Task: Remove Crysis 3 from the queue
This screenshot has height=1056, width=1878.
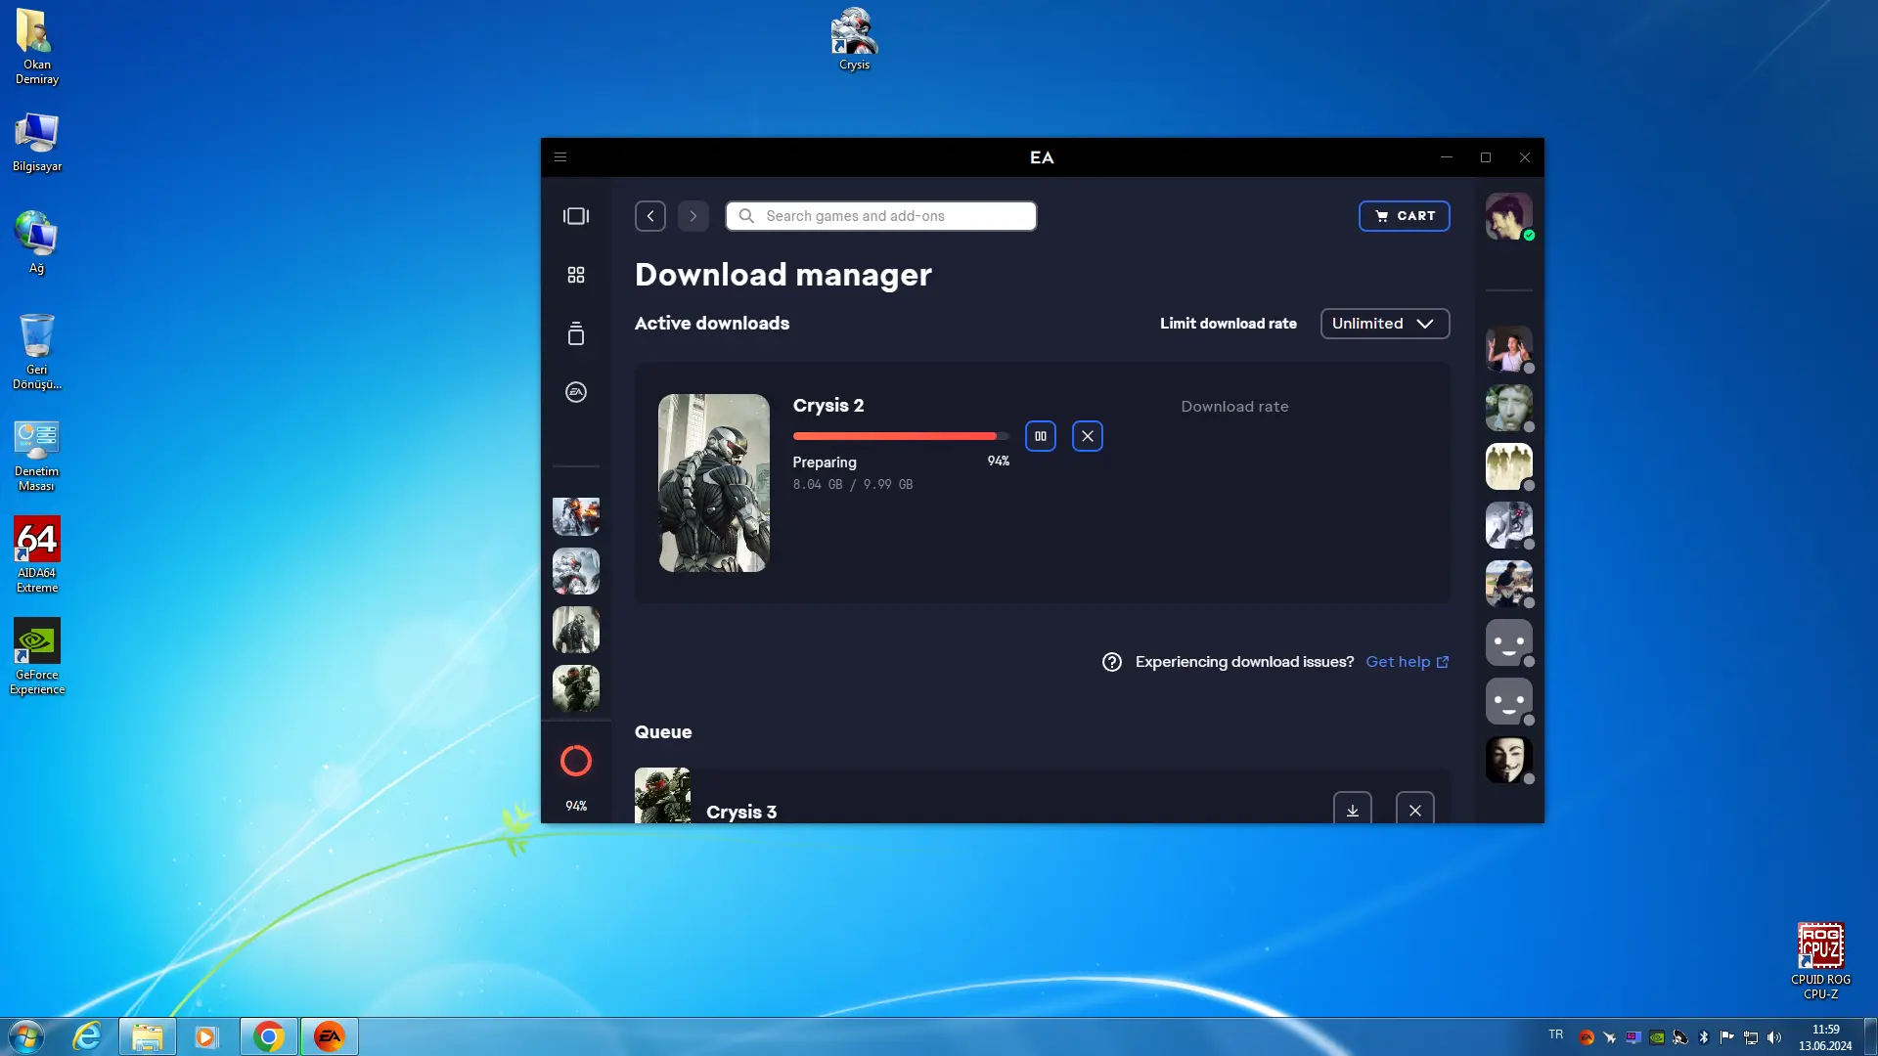Action: (x=1415, y=810)
